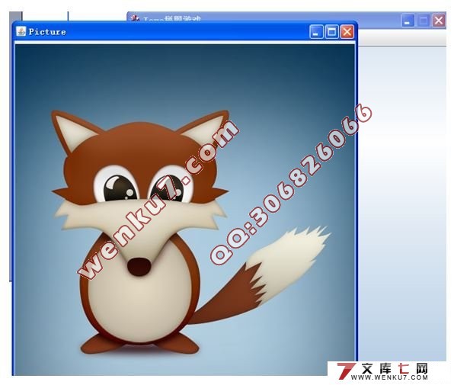Viewport: 454px width, 385px height.
Task: Minimize the background puzzle game window
Action: [408, 21]
